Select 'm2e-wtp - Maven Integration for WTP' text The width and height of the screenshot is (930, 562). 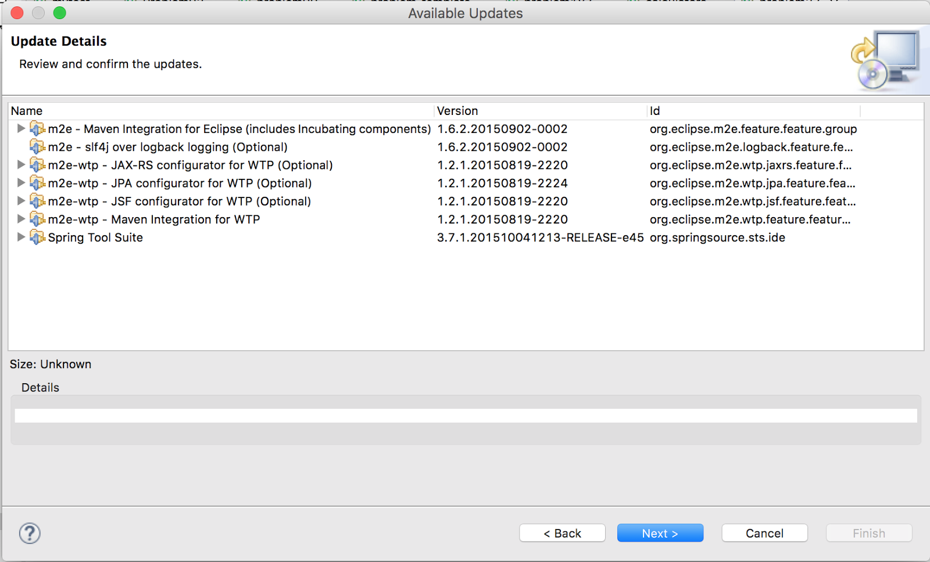[x=154, y=219]
